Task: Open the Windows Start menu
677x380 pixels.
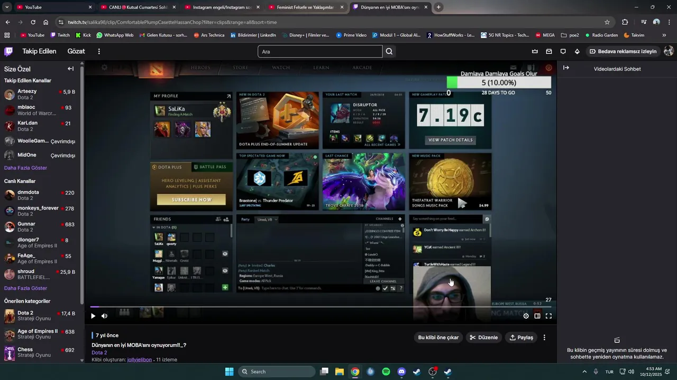Action: pyautogui.click(x=229, y=372)
